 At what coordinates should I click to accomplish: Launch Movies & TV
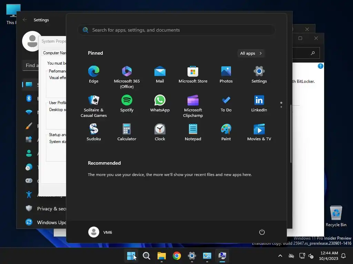point(259,132)
